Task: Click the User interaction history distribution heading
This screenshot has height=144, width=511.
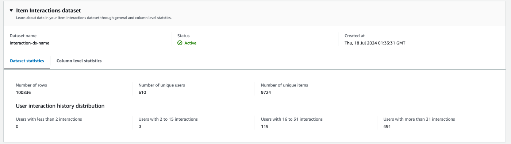Action: pyautogui.click(x=60, y=106)
